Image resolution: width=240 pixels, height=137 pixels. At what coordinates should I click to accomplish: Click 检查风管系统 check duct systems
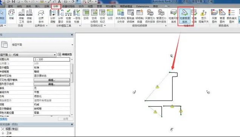pyautogui.click(x=173, y=16)
